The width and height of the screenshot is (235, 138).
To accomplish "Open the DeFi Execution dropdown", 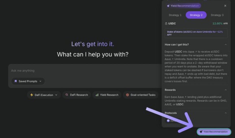I will point(44,95).
